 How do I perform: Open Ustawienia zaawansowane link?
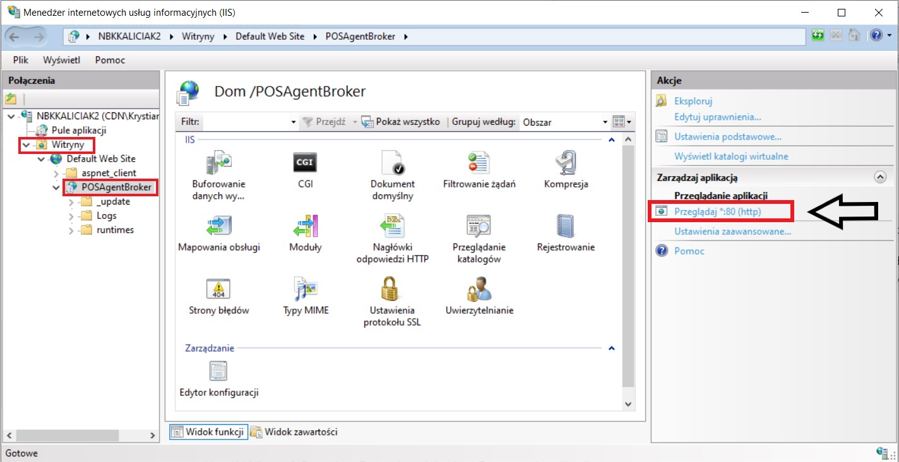[x=732, y=232]
